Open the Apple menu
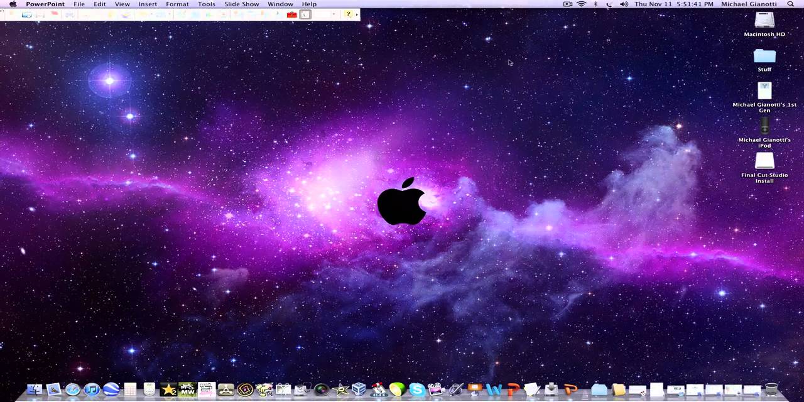Image resolution: width=804 pixels, height=402 pixels. point(13,4)
